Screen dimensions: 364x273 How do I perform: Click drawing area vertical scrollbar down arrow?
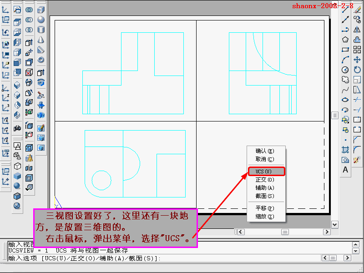334,225
